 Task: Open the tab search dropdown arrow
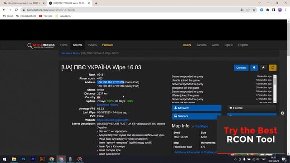pyautogui.click(x=260, y=3)
